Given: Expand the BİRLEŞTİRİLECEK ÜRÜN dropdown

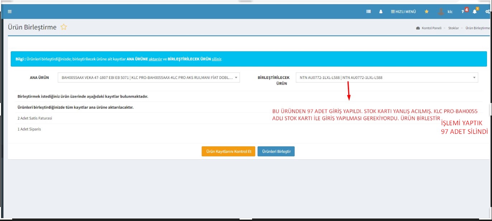Looking at the screenshot, I should [474, 77].
